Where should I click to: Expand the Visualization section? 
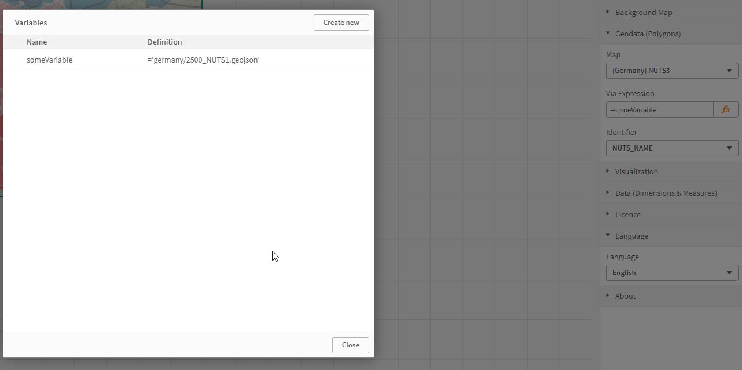pyautogui.click(x=636, y=171)
